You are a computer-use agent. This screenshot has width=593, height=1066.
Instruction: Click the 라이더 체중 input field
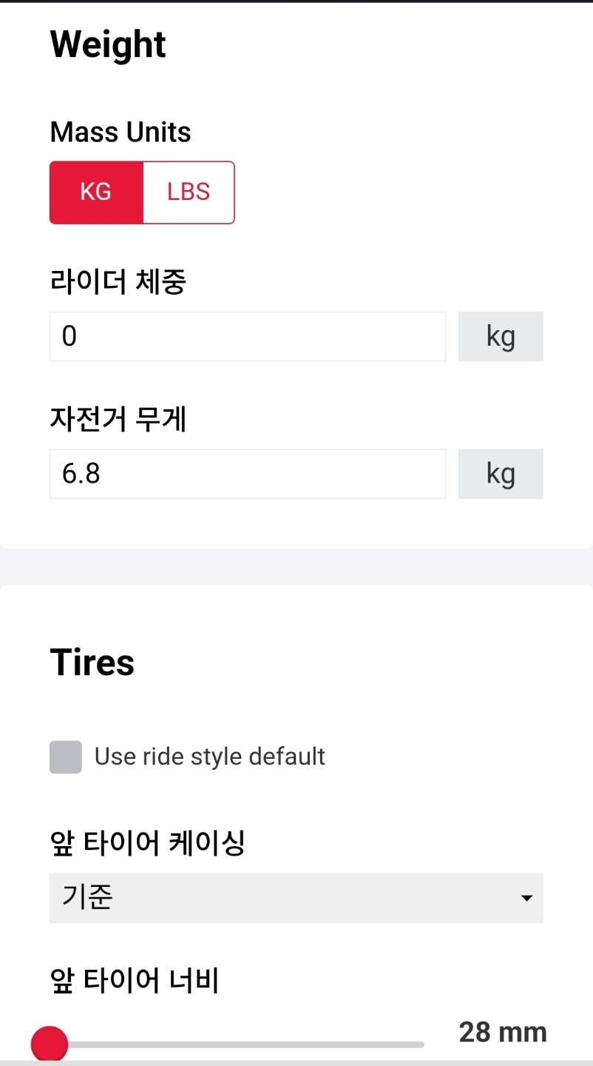(248, 337)
